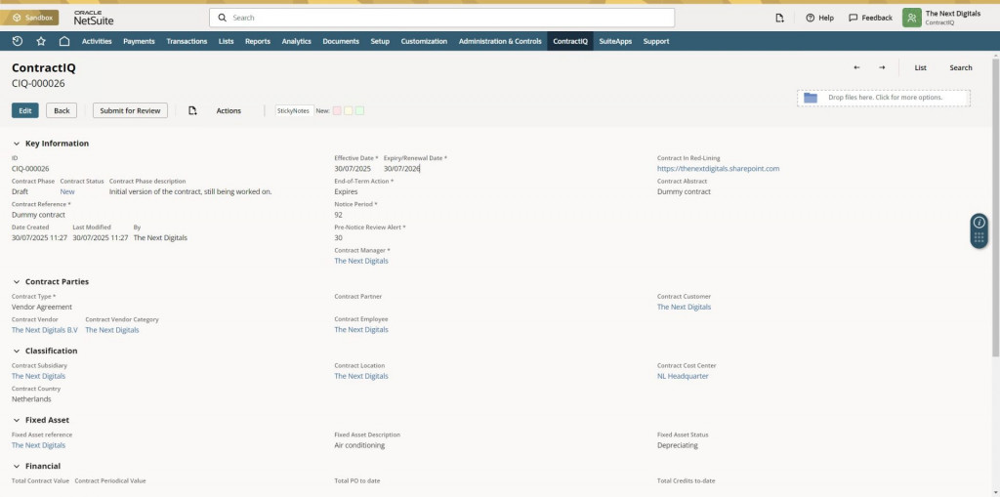Open the New contract status link

click(x=67, y=192)
